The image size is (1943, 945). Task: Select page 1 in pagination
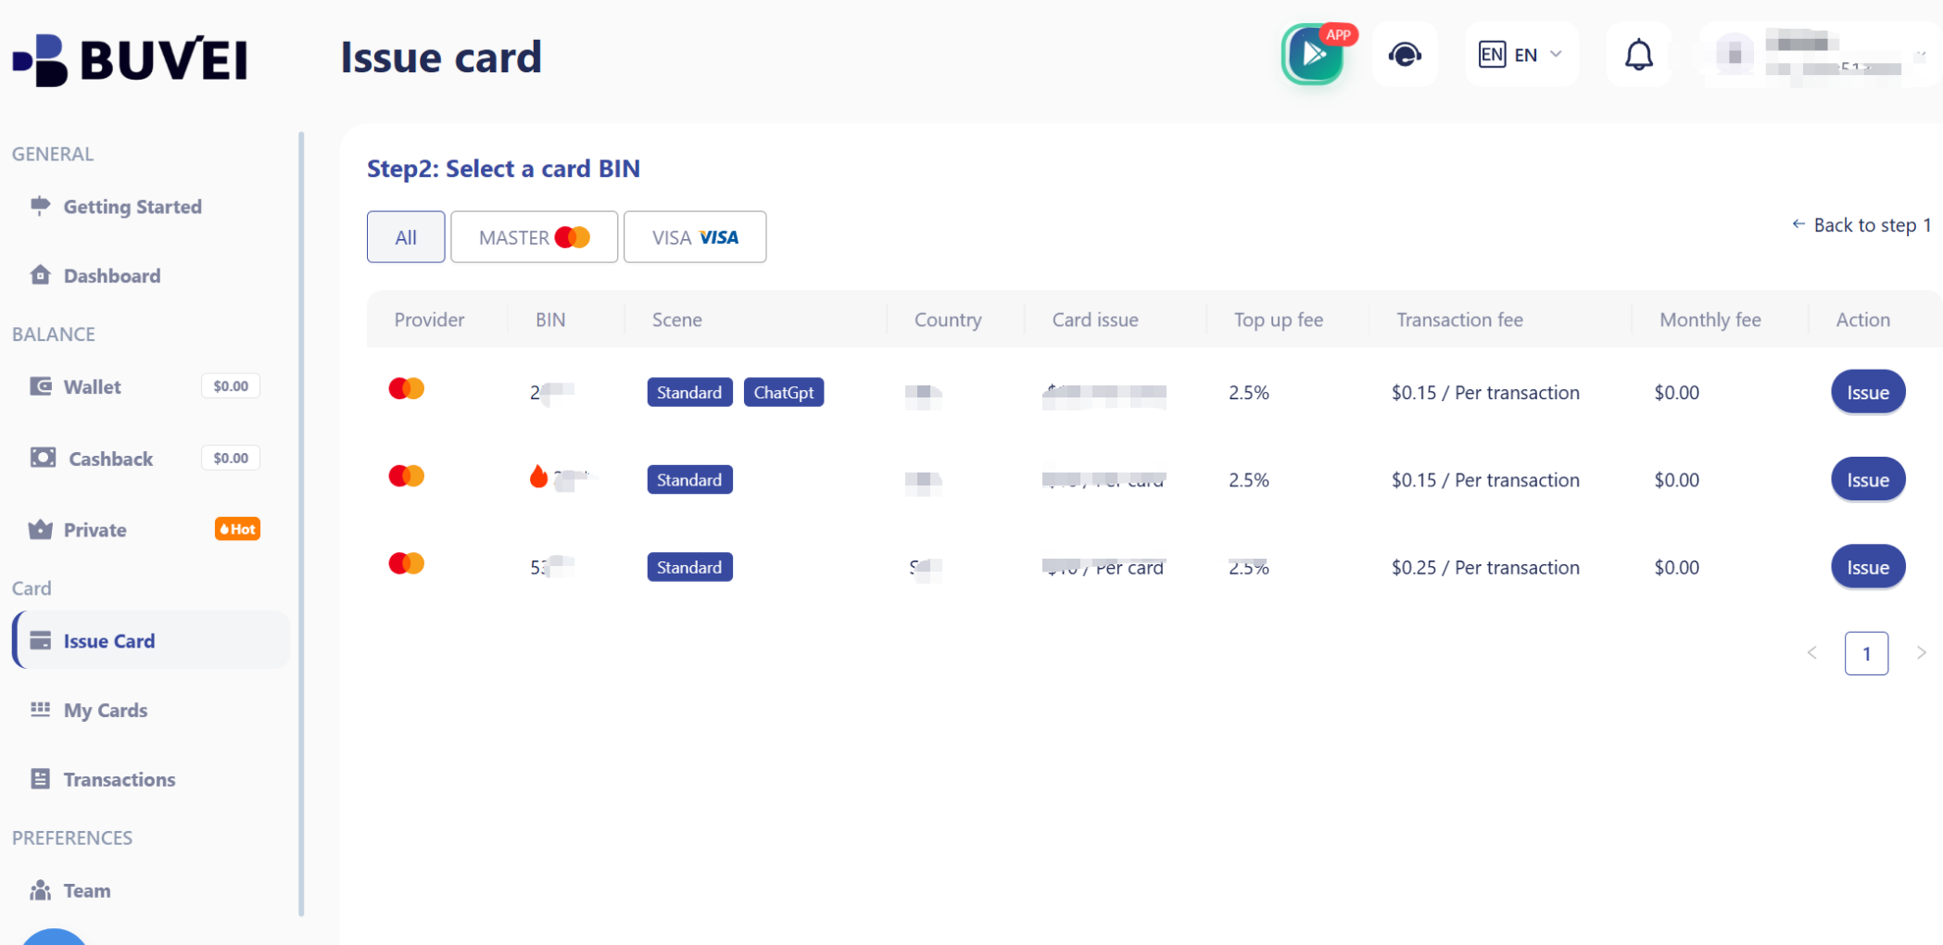(1866, 653)
